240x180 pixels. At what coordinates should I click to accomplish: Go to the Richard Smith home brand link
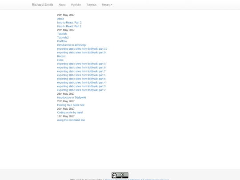click(42, 5)
